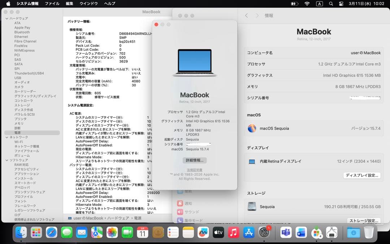
Task: Open the 通知 (Notifications) settings icon
Action: pyautogui.click(x=179, y=204)
